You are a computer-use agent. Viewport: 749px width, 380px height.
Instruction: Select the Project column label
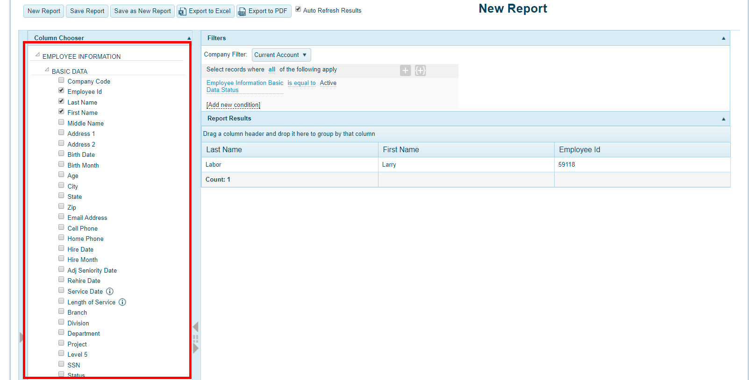77,344
